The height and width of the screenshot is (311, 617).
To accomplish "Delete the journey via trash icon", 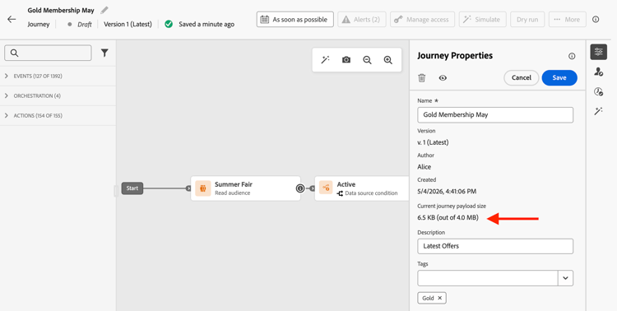I will coord(422,78).
